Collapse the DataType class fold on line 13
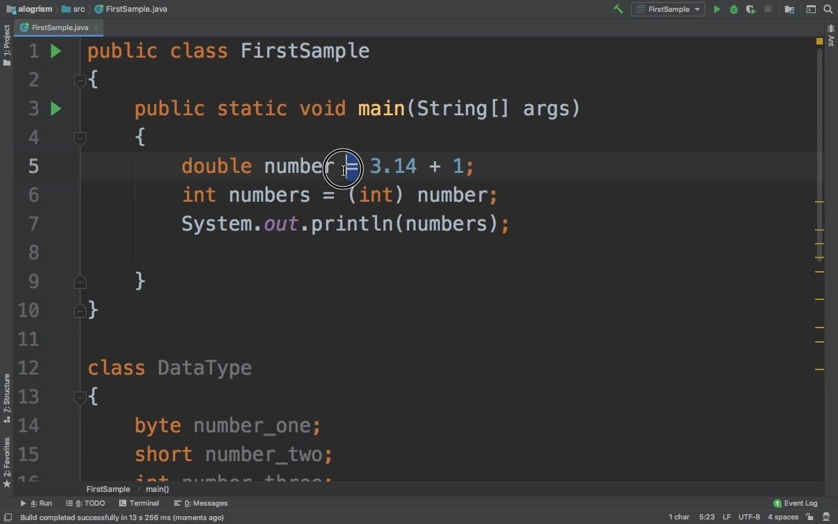Screen dimensions: 838x524 coord(80,397)
